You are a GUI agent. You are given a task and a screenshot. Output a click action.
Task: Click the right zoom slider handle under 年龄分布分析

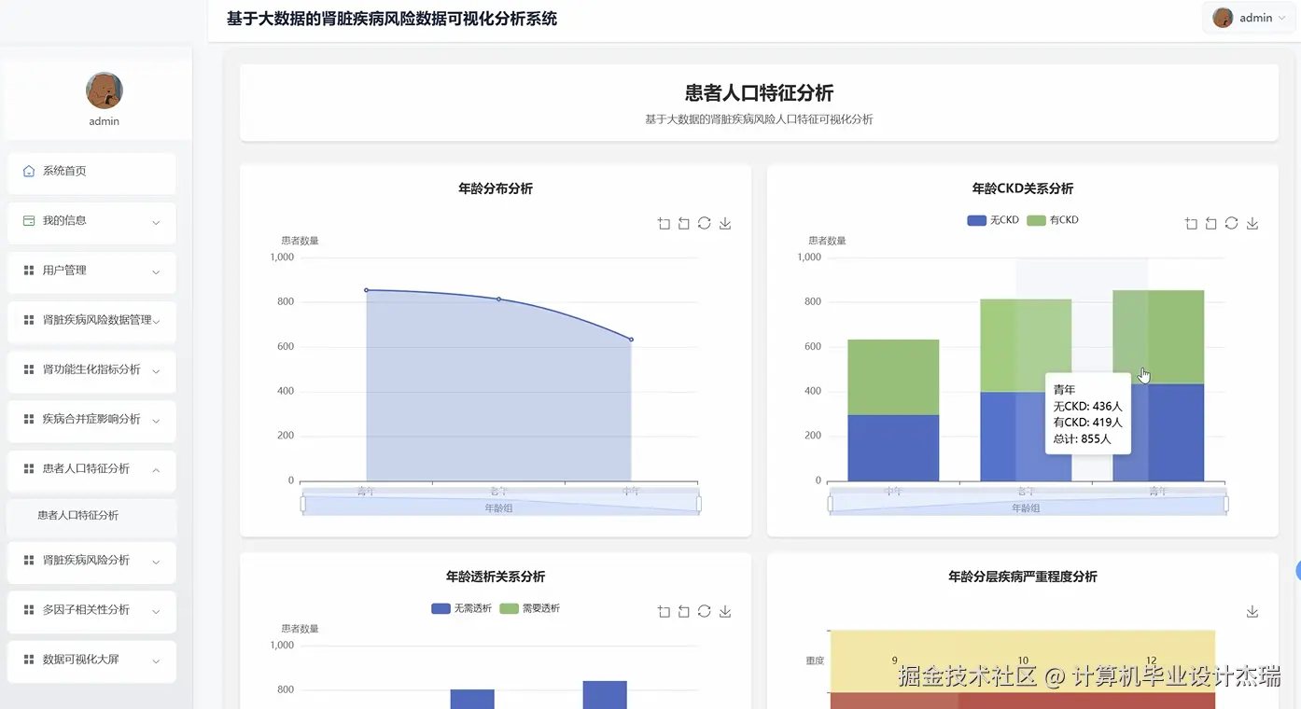(699, 504)
